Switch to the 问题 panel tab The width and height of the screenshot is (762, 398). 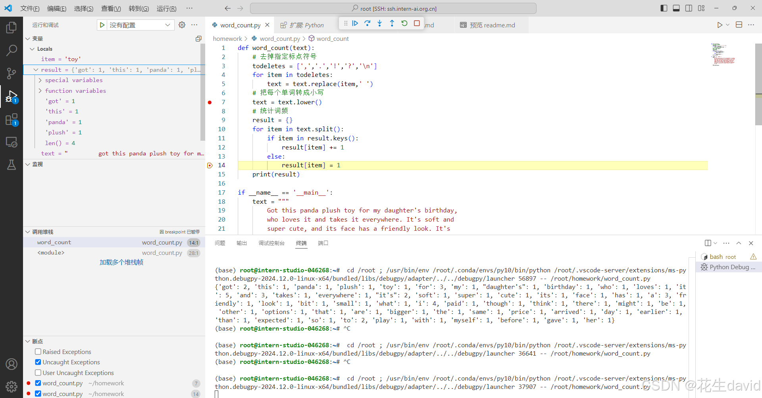pyautogui.click(x=220, y=243)
